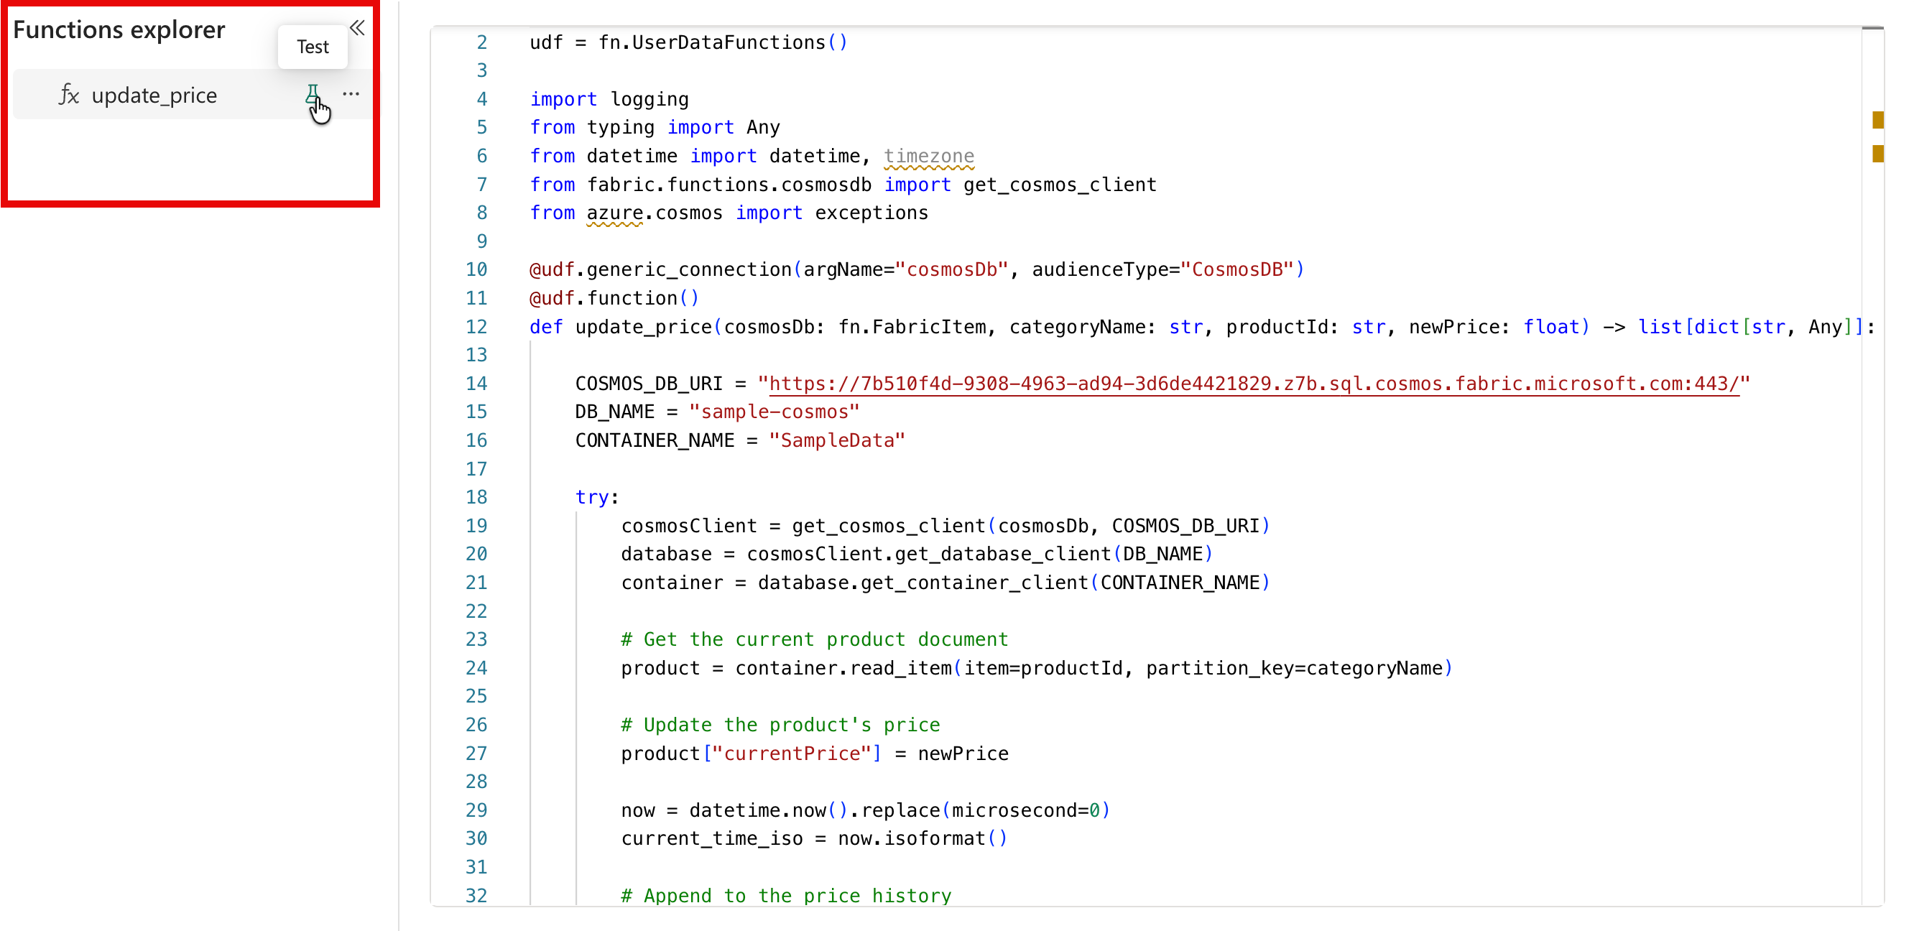Screen dimensions: 1914x931
Task: Click line number 12 in the gutter
Action: (x=476, y=327)
